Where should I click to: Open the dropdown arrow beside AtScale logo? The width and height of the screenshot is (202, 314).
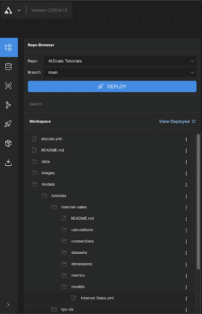tap(19, 10)
